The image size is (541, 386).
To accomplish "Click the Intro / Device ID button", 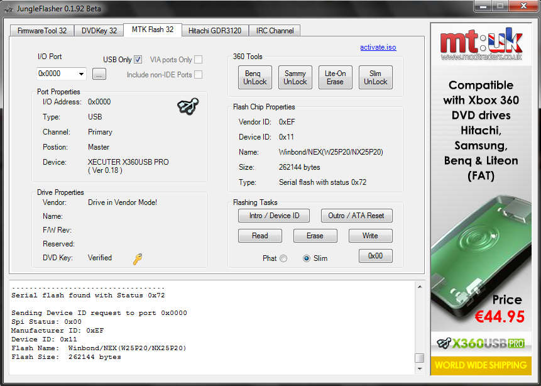I will 274,216.
